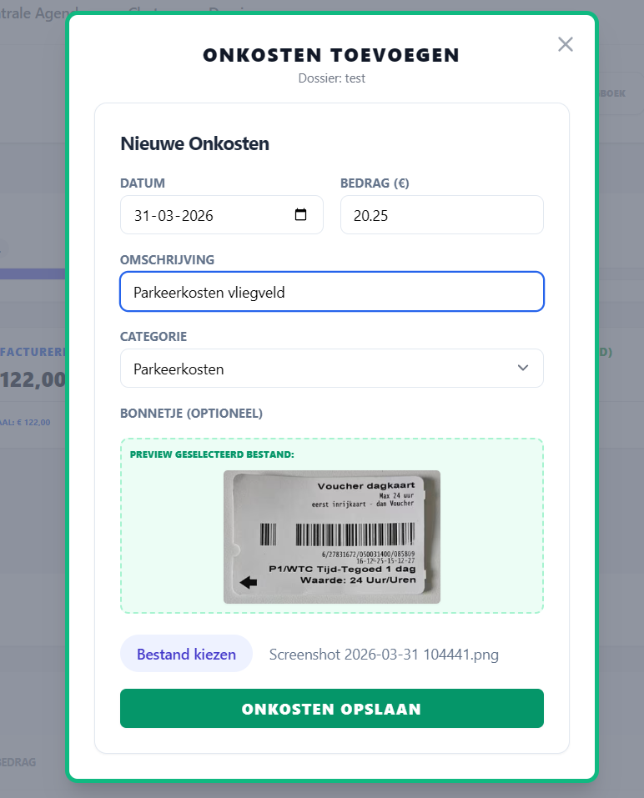Image resolution: width=644 pixels, height=798 pixels.
Task: Focus the Omschrijving field with Parkeerkosten vliegveld
Action: [332, 291]
